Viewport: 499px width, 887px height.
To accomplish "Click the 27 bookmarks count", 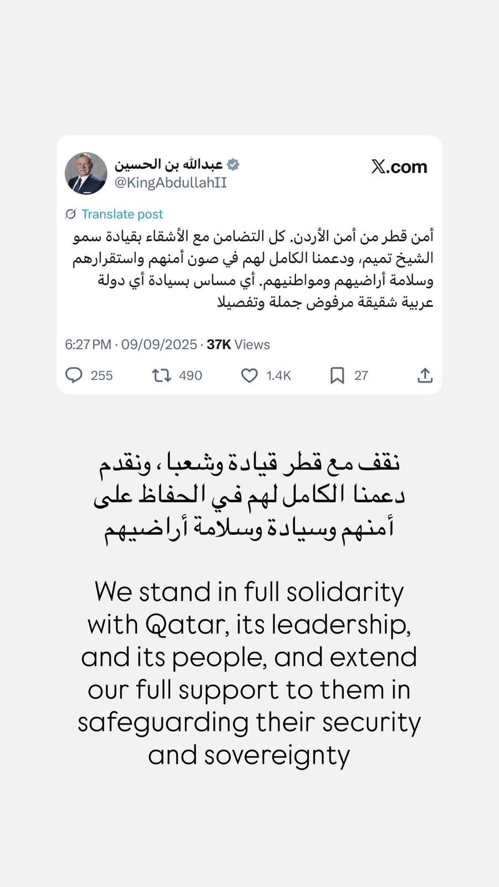I will coord(361,376).
